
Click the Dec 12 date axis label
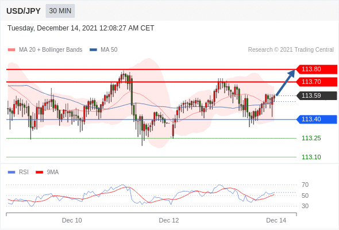(169, 220)
